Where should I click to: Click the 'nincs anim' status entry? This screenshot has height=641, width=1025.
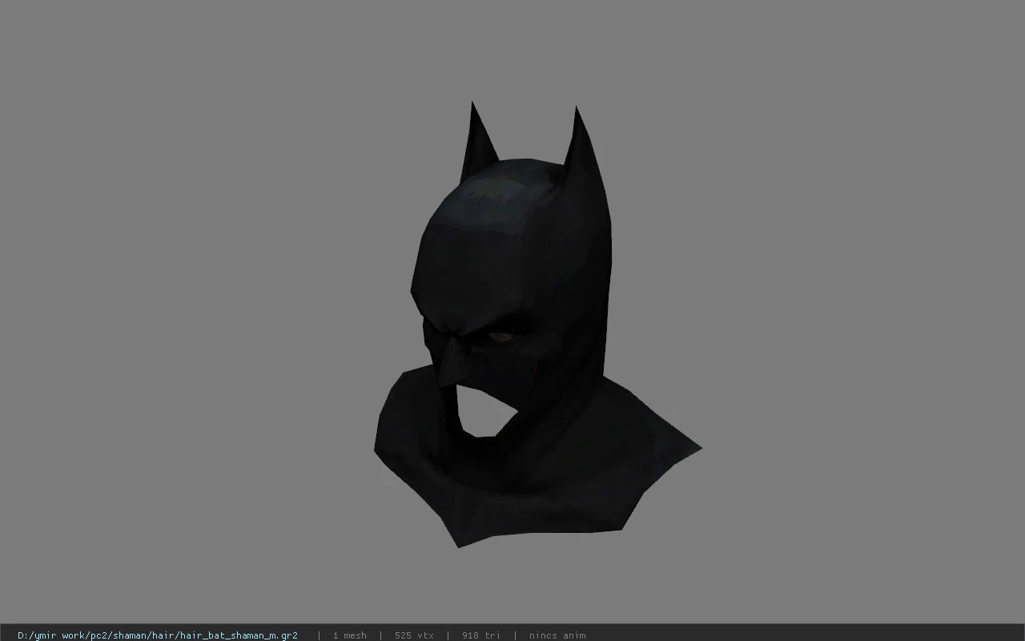click(x=557, y=635)
